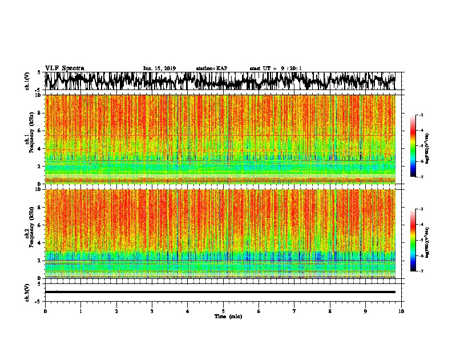Click the "6" kHz tick of ch.2 spectrogram
Image resolution: width=452 pixels, height=349 pixels.
pos(40,225)
